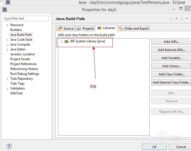Select the Libraries tab
Image resolution: width=191 pixels, height=151 pixels.
point(106,28)
